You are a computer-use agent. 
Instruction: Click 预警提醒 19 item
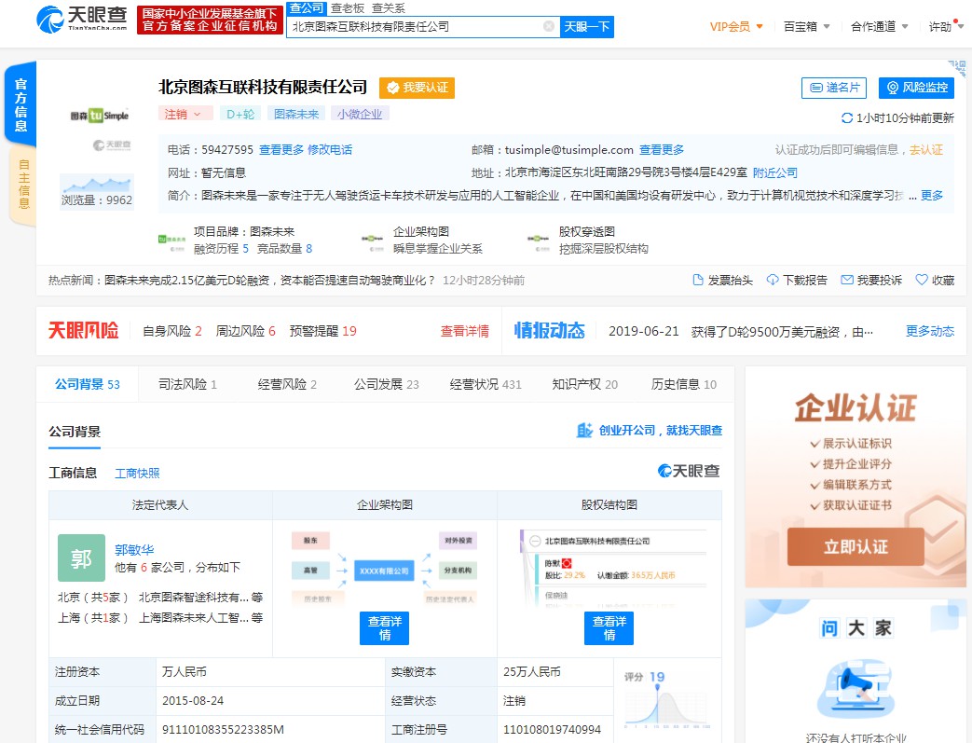[323, 331]
